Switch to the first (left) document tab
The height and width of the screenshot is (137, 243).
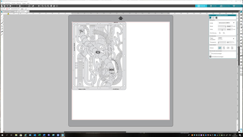[9, 11]
